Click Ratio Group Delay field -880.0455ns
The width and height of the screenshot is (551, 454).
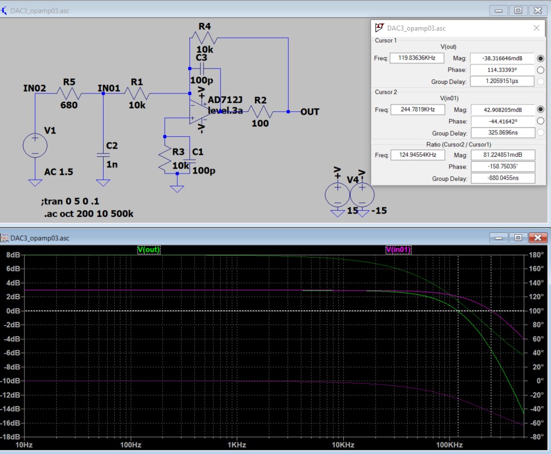pos(503,178)
